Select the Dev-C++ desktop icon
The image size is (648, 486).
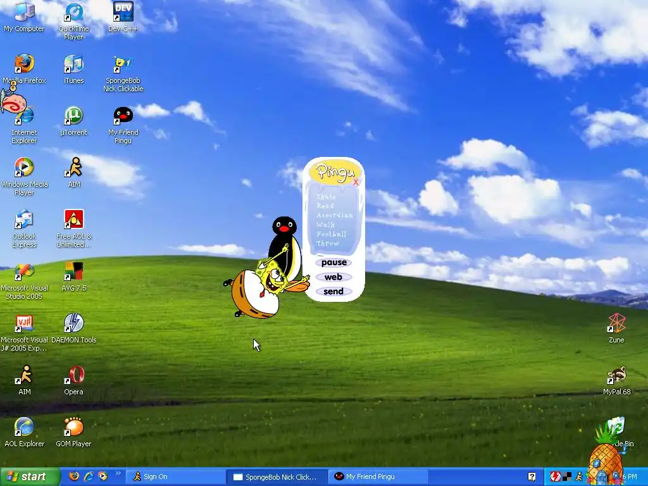(123, 16)
